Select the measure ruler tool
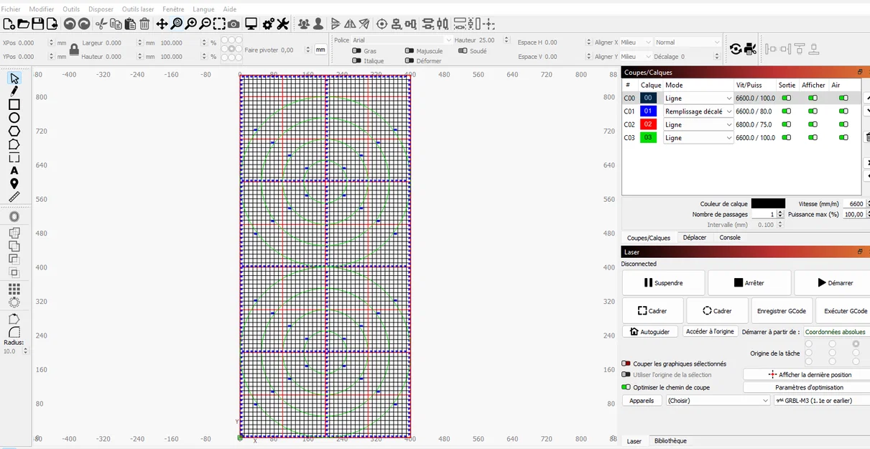The height and width of the screenshot is (449, 870). (x=14, y=197)
